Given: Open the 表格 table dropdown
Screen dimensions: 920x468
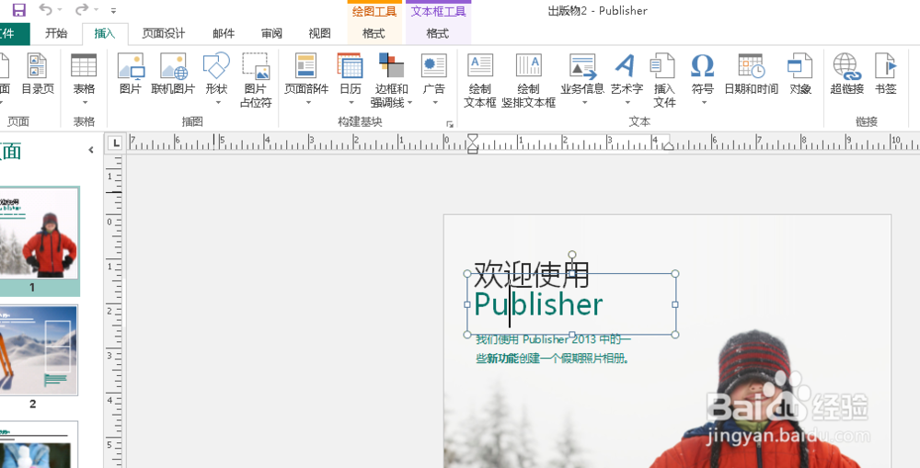Looking at the screenshot, I should pyautogui.click(x=84, y=80).
